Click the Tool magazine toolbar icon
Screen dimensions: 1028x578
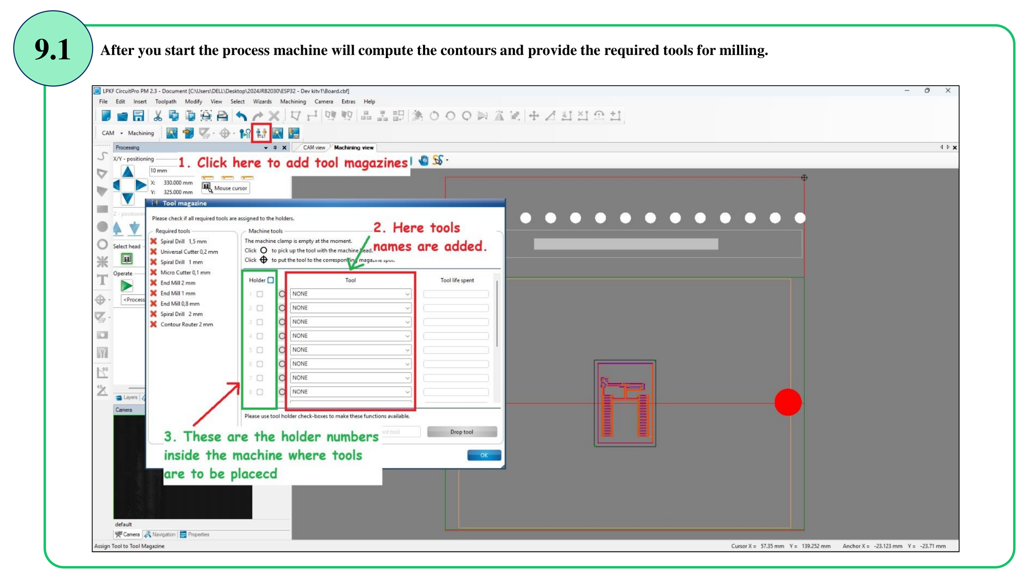[261, 133]
